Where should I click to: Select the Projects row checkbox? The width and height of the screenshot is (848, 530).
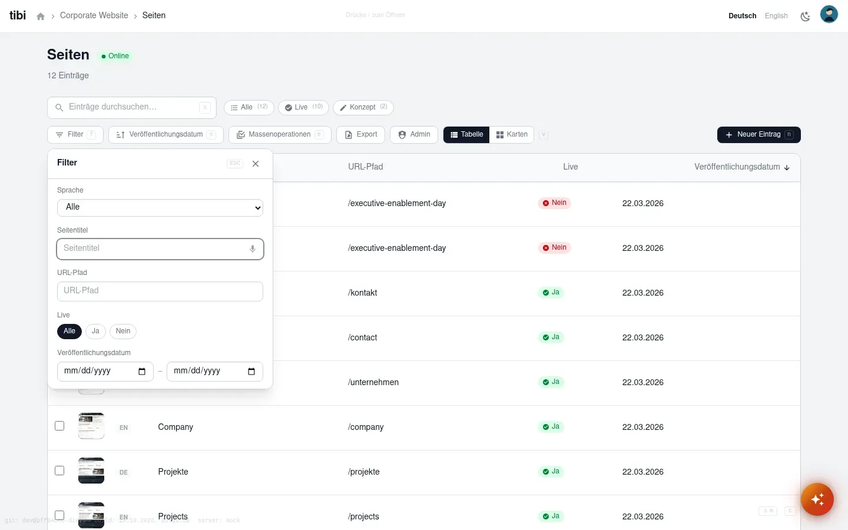[59, 515]
